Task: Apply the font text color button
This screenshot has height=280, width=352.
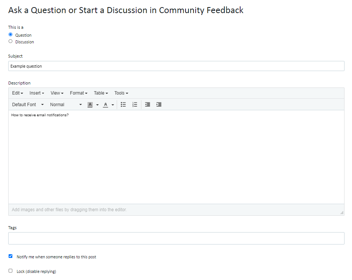Action: pyautogui.click(x=105, y=105)
